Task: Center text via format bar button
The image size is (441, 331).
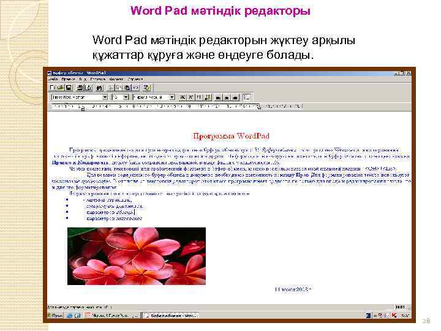Action: coord(227,97)
